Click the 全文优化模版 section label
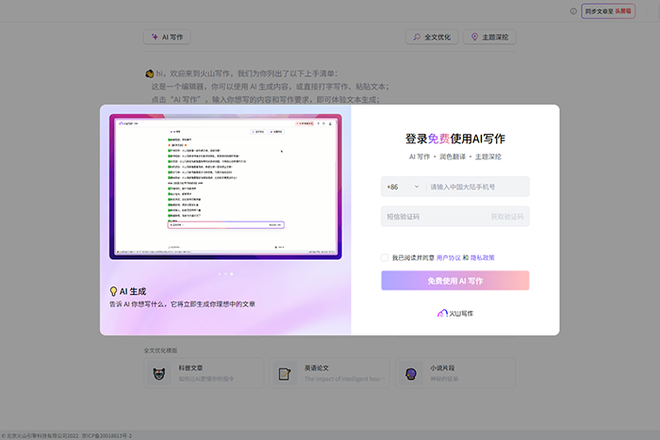 (x=160, y=350)
